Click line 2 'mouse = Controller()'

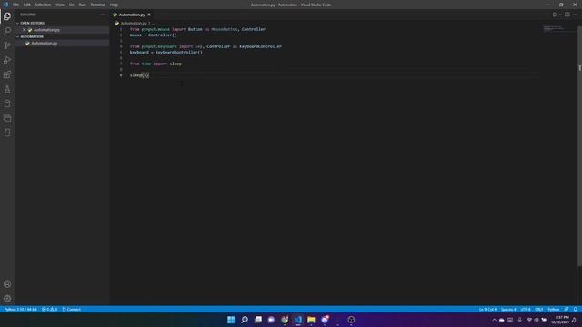click(153, 35)
